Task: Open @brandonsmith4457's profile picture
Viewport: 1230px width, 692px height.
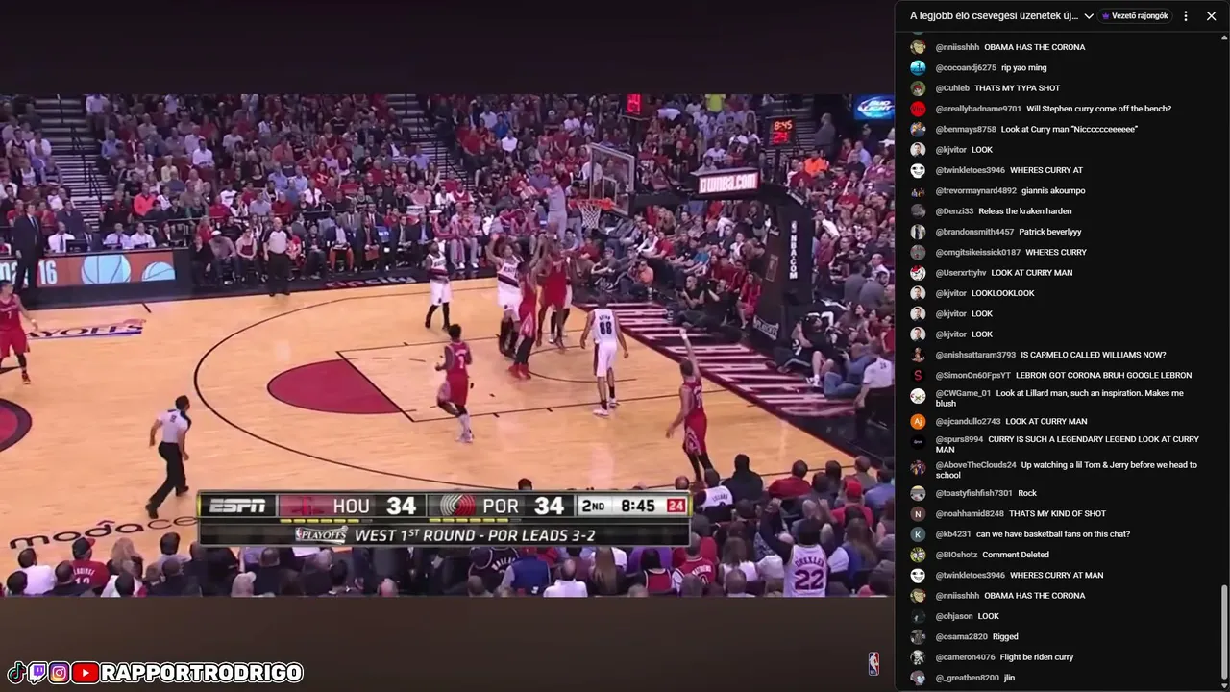Action: (918, 232)
